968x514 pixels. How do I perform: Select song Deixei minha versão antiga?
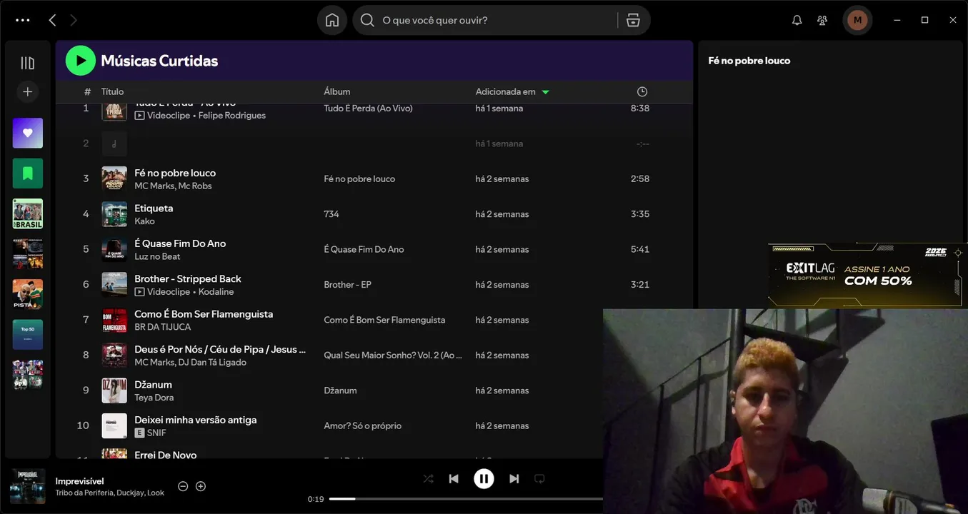(x=196, y=420)
